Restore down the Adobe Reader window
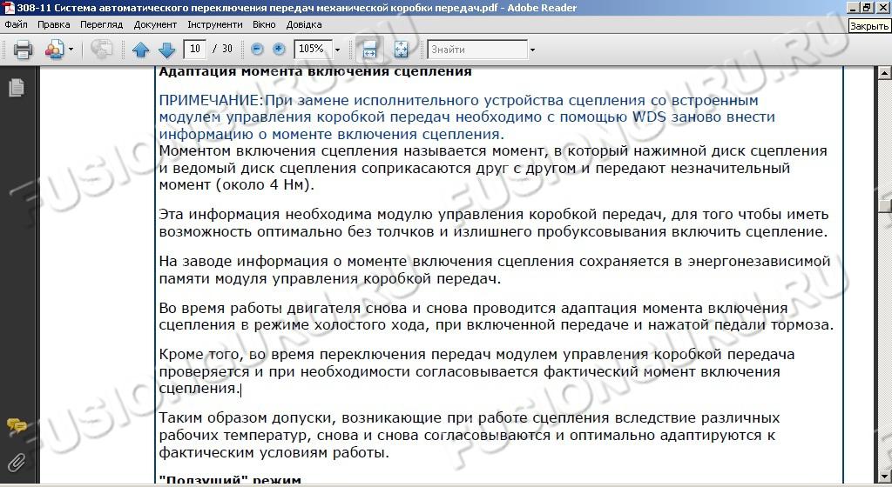The height and width of the screenshot is (487, 892). (867, 7)
